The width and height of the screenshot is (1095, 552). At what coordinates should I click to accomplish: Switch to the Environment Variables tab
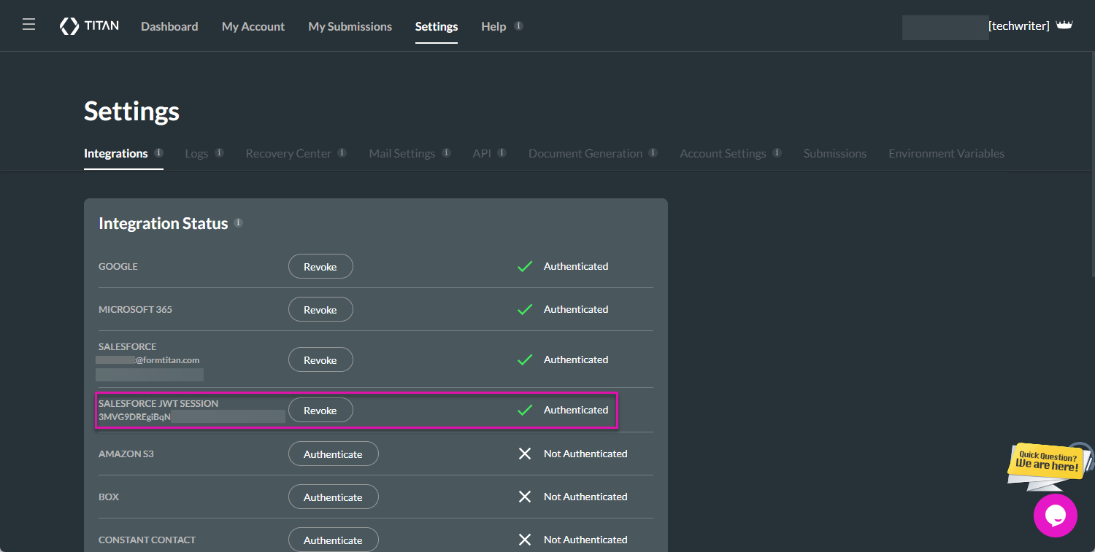(946, 153)
